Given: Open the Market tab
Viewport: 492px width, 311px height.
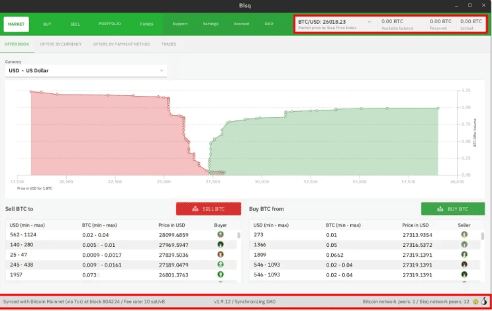Looking at the screenshot, I should 17,24.
